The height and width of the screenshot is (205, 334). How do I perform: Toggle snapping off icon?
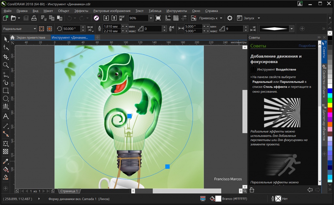pyautogui.click(x=194, y=18)
